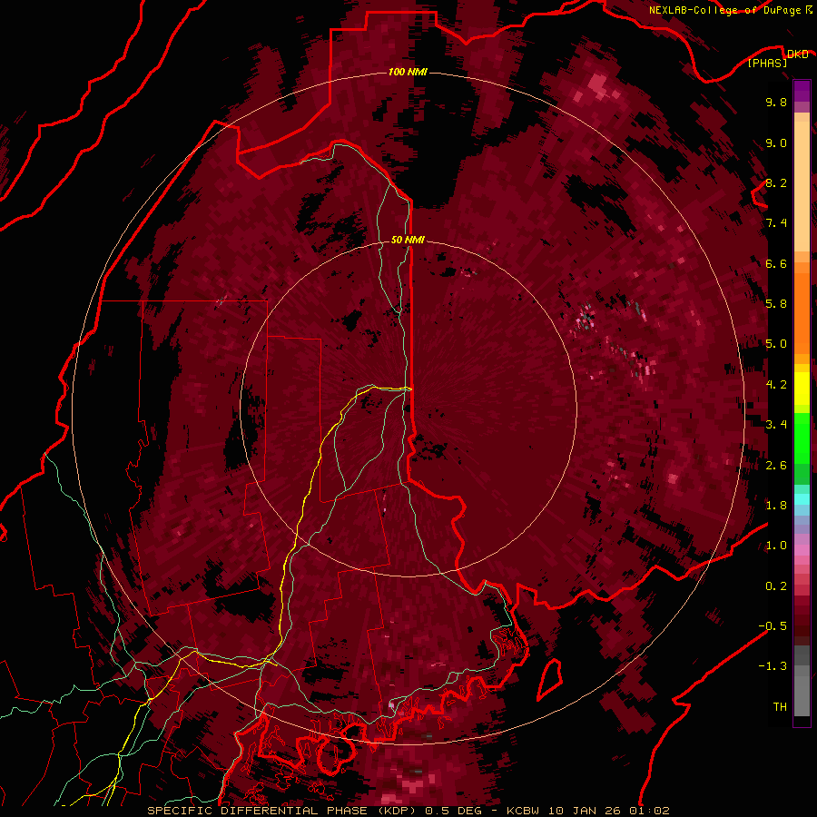The height and width of the screenshot is (817, 817).
Task: Click the -1.3 value on the color scale
Action: [x=773, y=666]
